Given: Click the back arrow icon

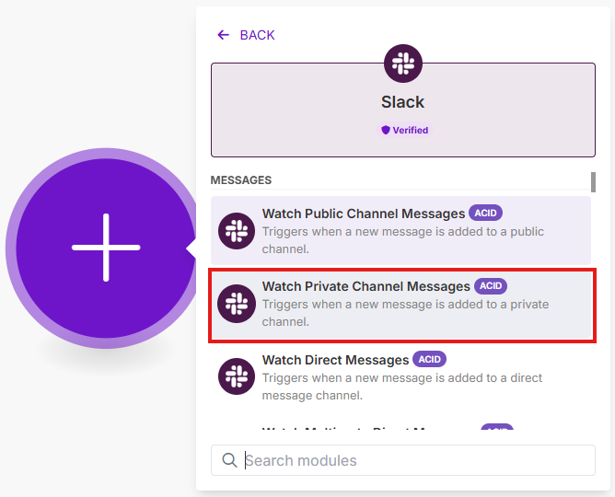Looking at the screenshot, I should coord(223,35).
